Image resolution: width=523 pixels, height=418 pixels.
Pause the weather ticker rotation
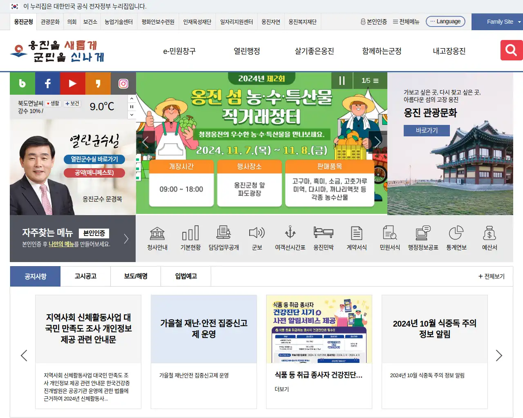tap(132, 107)
